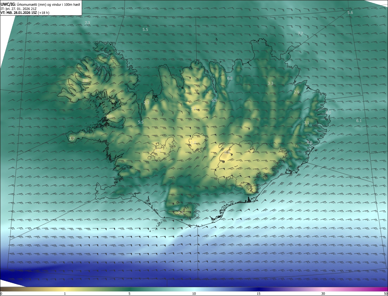This screenshot has height=296, width=388.
Task: Select the 7.3 value label on the map
Action: click(87, 23)
